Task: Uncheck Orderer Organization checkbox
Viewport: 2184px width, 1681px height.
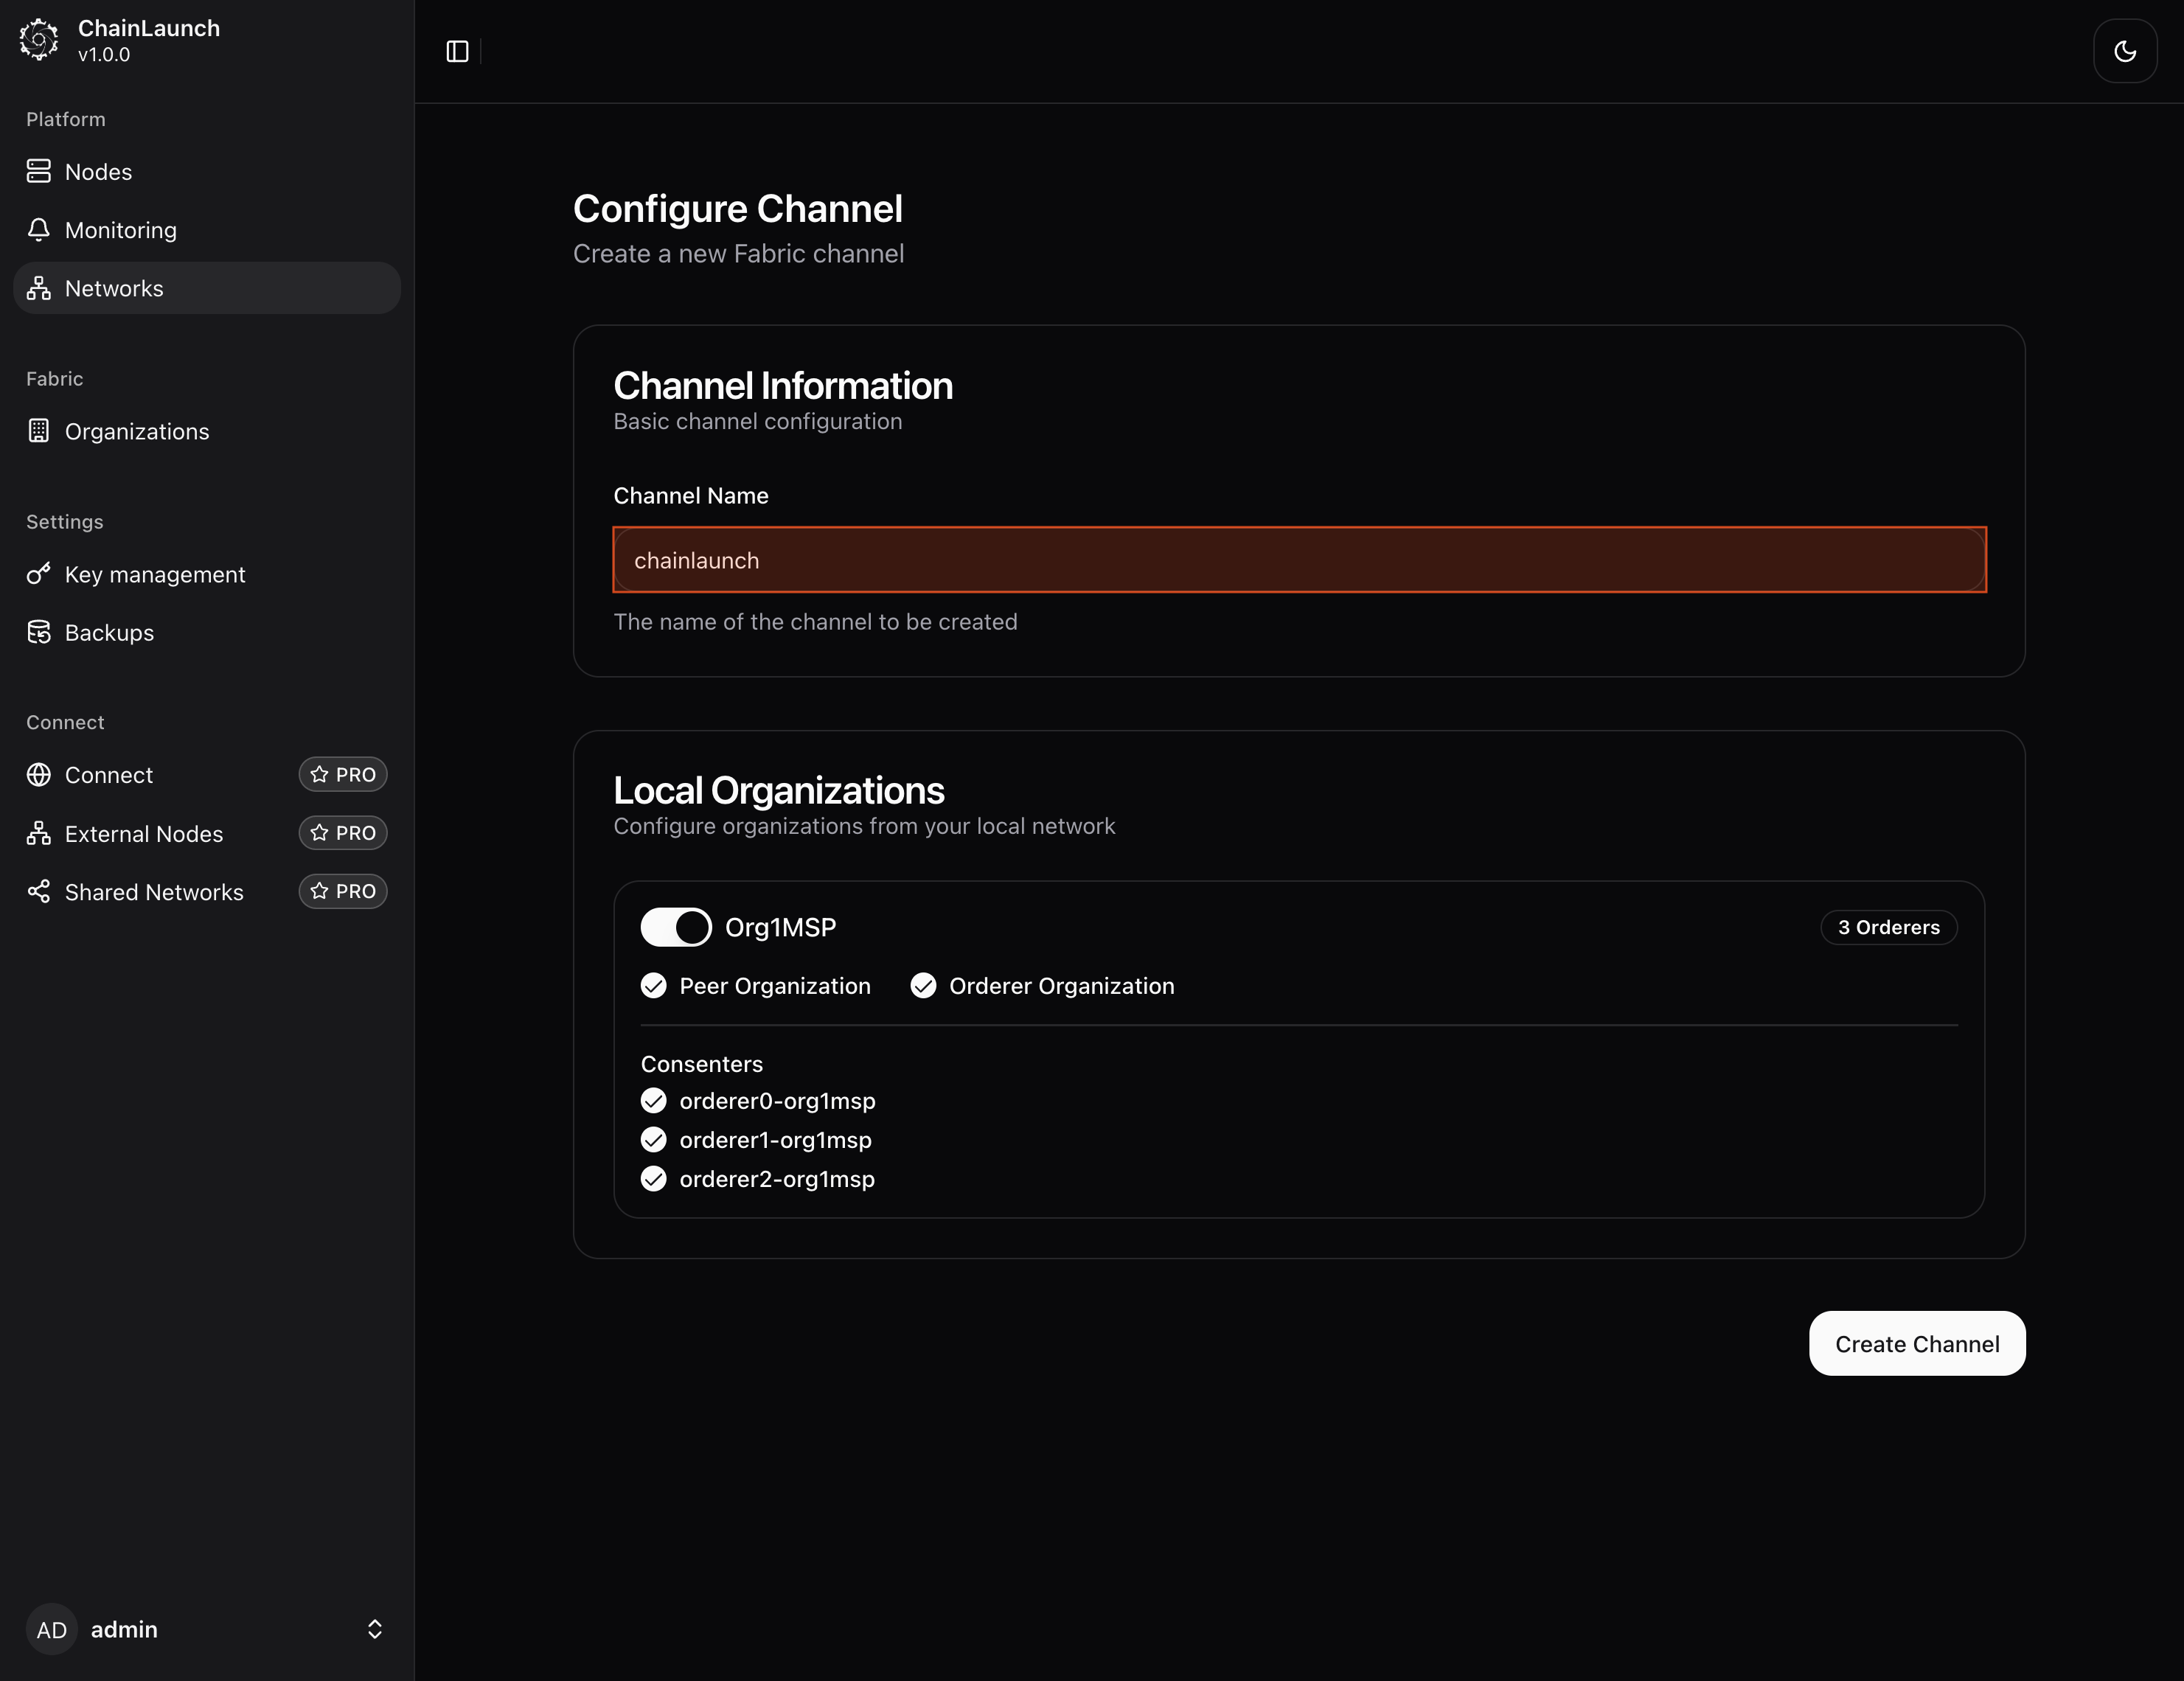Action: click(x=923, y=986)
